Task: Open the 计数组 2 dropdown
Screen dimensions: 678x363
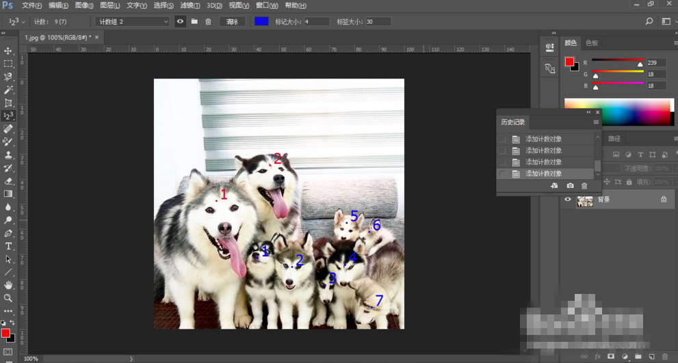Action: tap(132, 22)
